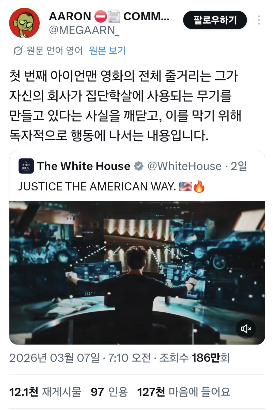View the 97 quotes list
The image size is (273, 410).
(109, 392)
